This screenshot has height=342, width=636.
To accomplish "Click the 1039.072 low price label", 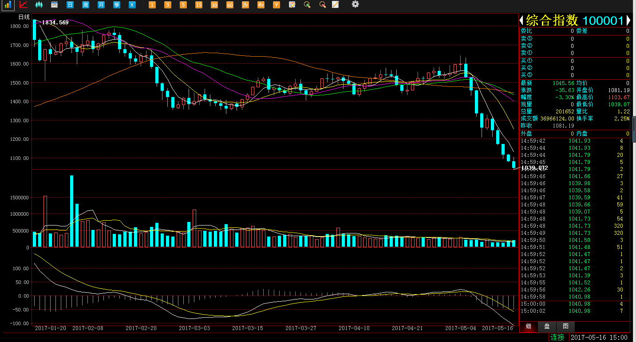I will 534,168.
